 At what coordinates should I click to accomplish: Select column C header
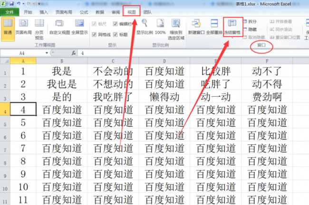113,61
